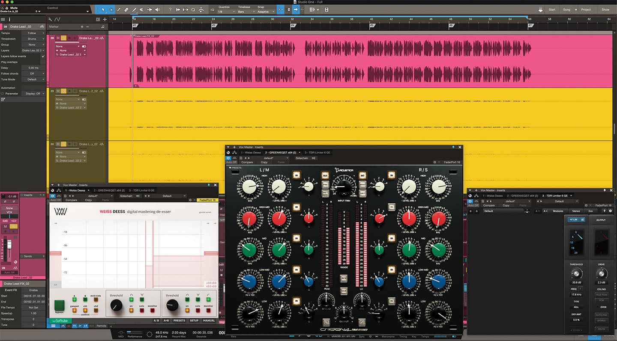Viewport: 617px width, 341px height.
Task: Adjust left threshold knob in Weiss Deess
Action: tap(116, 305)
